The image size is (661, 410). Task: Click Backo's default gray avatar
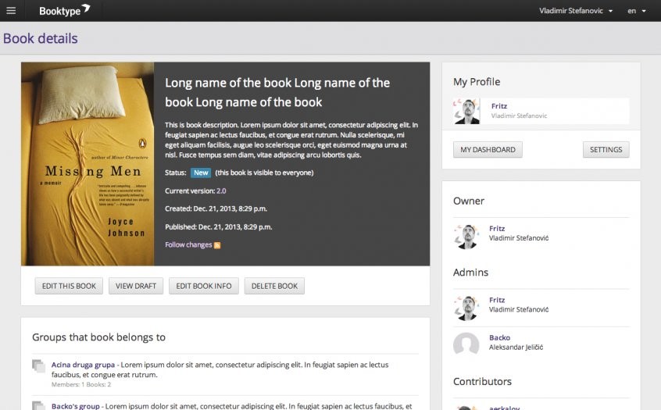[466, 344]
